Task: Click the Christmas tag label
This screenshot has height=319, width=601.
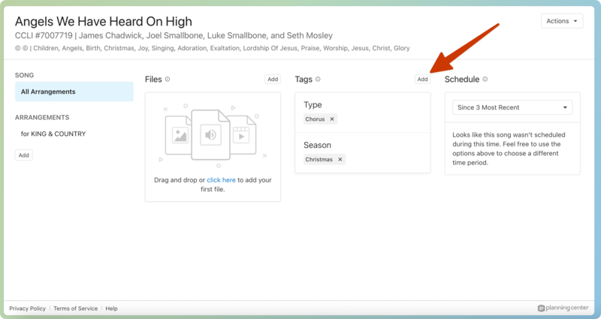Action: coord(319,159)
